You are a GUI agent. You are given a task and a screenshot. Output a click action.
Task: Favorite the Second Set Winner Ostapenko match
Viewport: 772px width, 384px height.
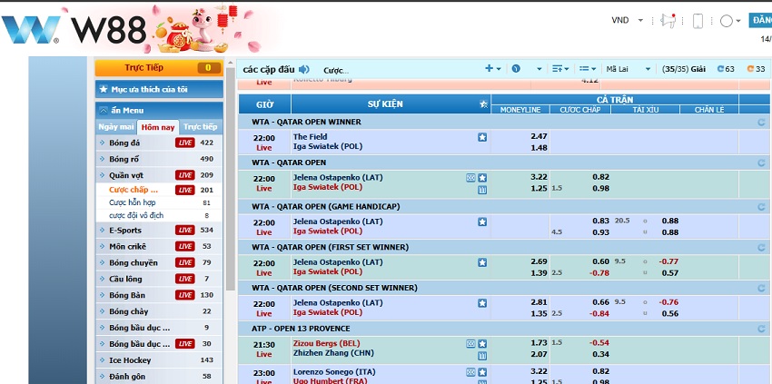pos(482,303)
